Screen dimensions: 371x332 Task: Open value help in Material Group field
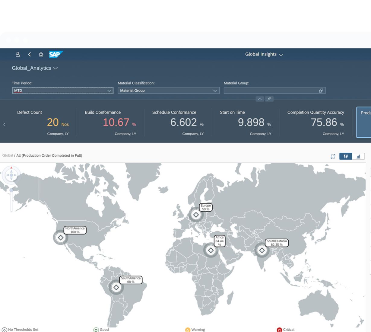(321, 91)
